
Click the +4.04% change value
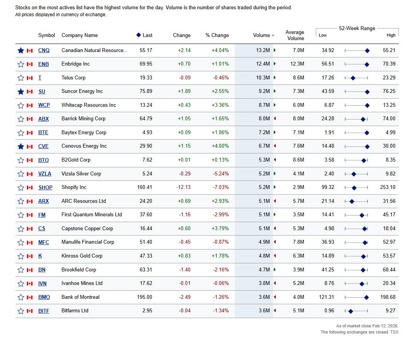click(220, 50)
